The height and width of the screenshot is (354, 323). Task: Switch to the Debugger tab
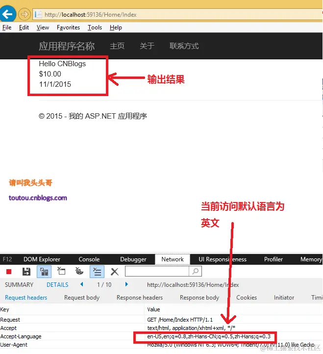133,259
